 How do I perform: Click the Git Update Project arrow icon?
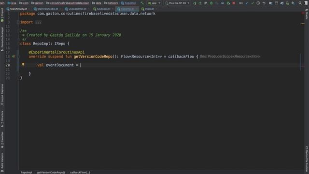[x=247, y=3]
